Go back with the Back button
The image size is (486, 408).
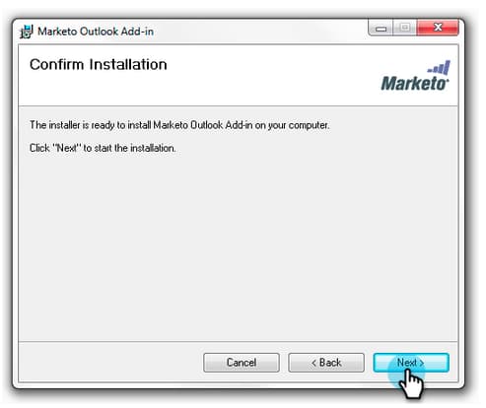(x=326, y=363)
